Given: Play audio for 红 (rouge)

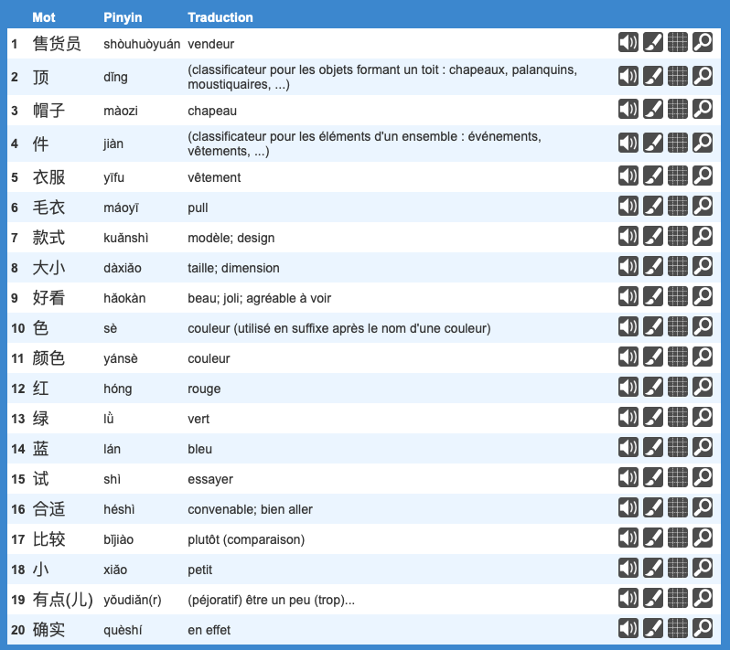Looking at the screenshot, I should coord(628,389).
